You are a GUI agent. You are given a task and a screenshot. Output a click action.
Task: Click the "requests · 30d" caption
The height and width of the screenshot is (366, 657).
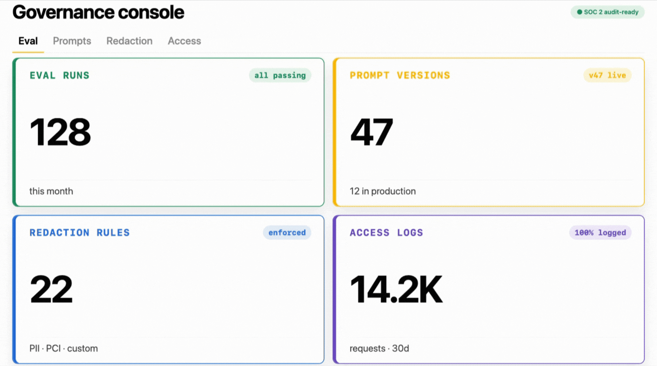click(379, 349)
